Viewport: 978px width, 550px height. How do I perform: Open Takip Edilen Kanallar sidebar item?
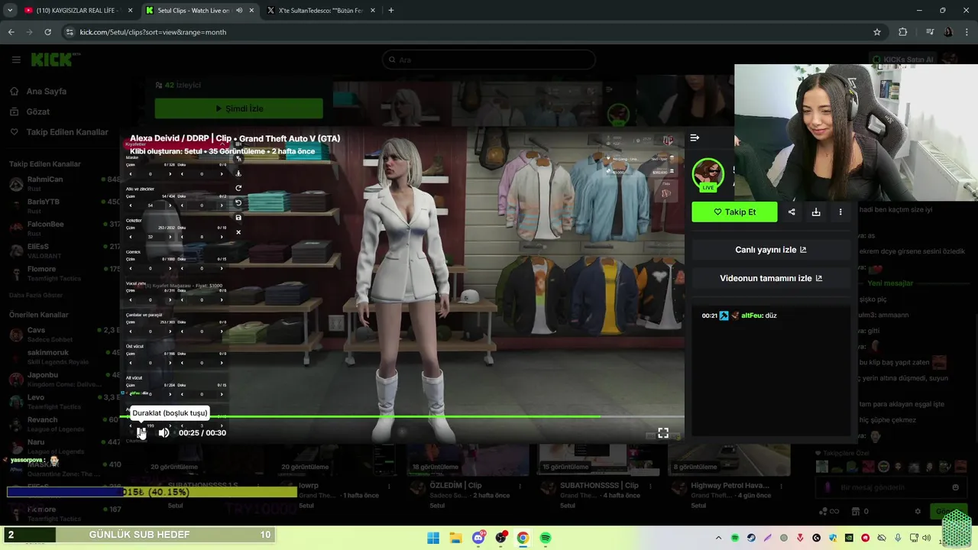[67, 132]
